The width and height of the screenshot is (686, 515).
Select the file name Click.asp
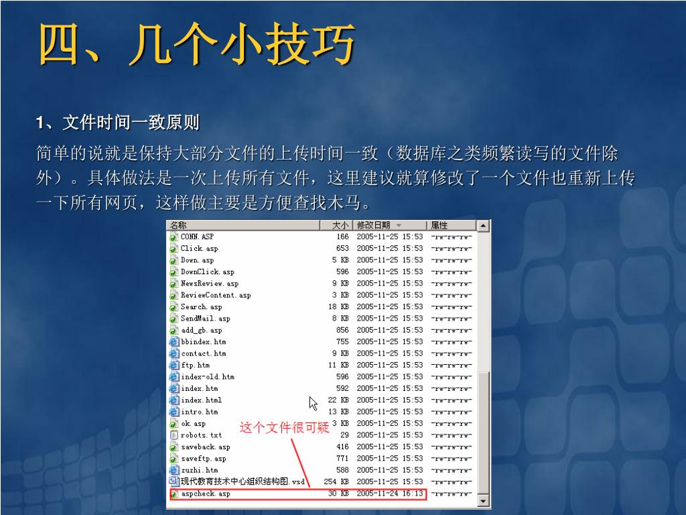coord(200,249)
